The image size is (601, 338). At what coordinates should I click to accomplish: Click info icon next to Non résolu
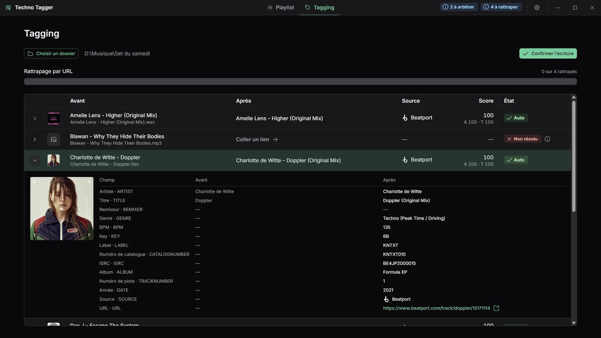547,139
